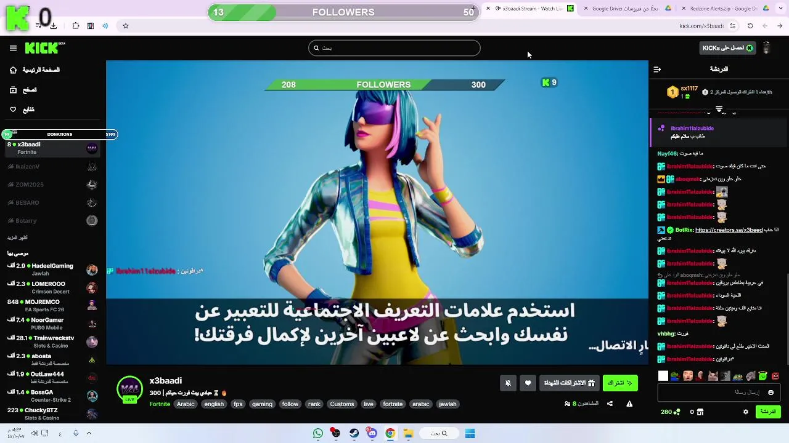This screenshot has height=443, width=789.
Task: Open WhatsApp from the taskbar
Action: [x=318, y=433]
